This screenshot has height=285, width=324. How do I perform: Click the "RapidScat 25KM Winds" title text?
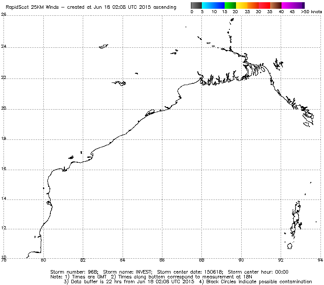click(x=32, y=7)
